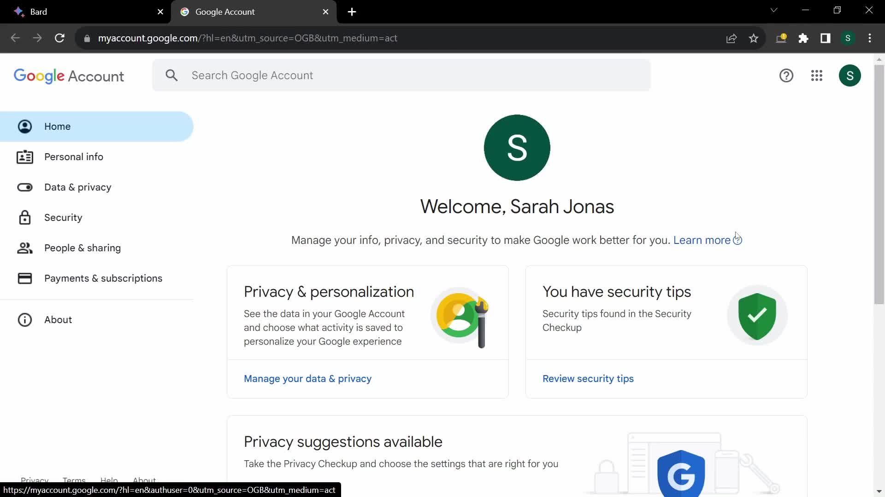Viewport: 885px width, 497px height.
Task: Open Payments & subscriptions section
Action: click(x=96, y=278)
